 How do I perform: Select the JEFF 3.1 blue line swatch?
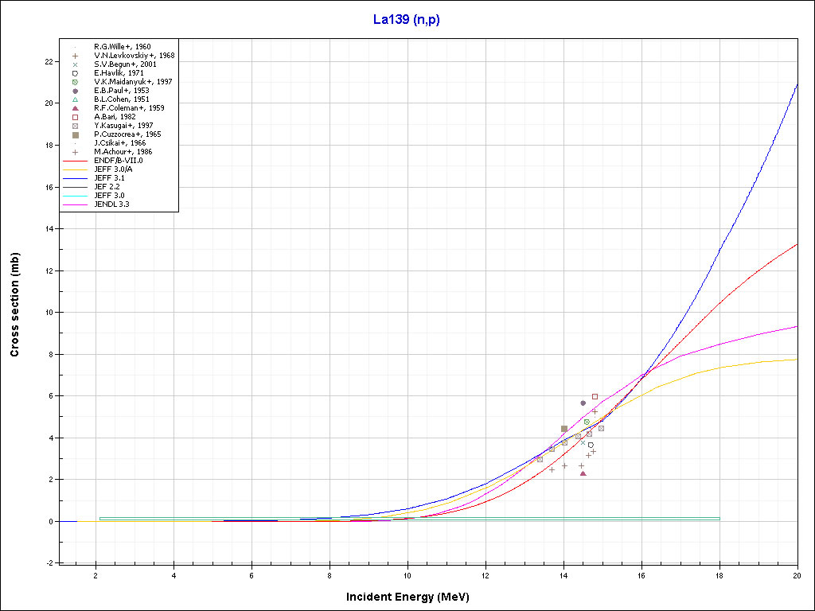coord(75,178)
